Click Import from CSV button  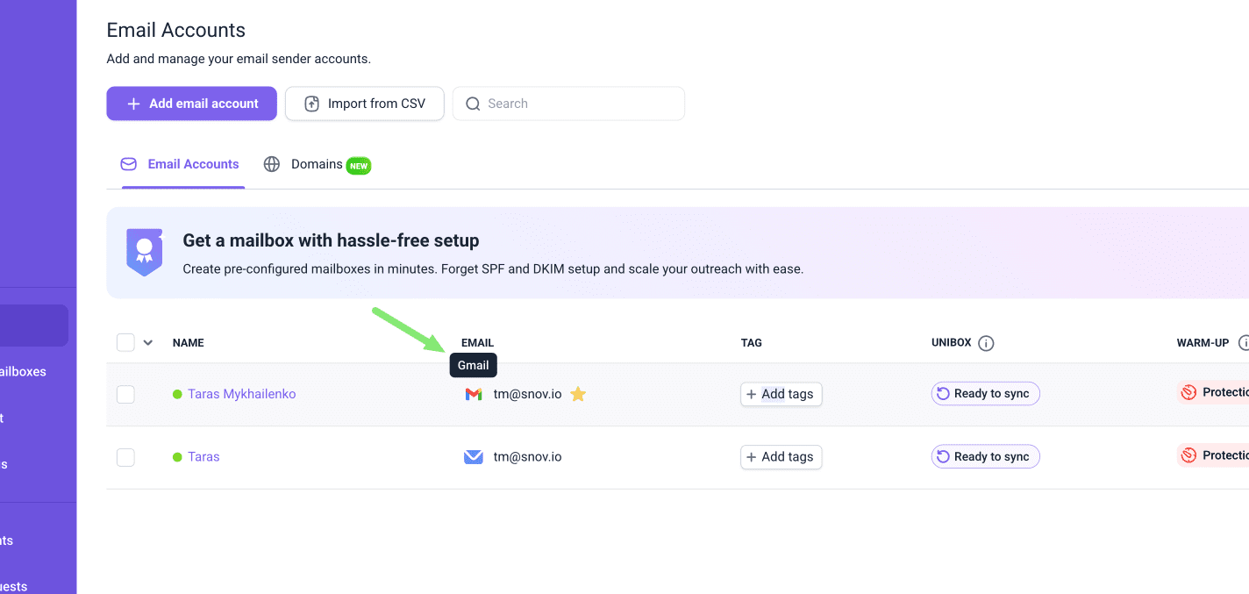(x=365, y=104)
